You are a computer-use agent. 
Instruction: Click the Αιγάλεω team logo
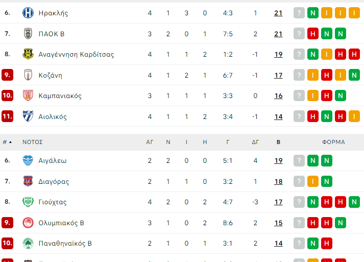tap(28, 160)
